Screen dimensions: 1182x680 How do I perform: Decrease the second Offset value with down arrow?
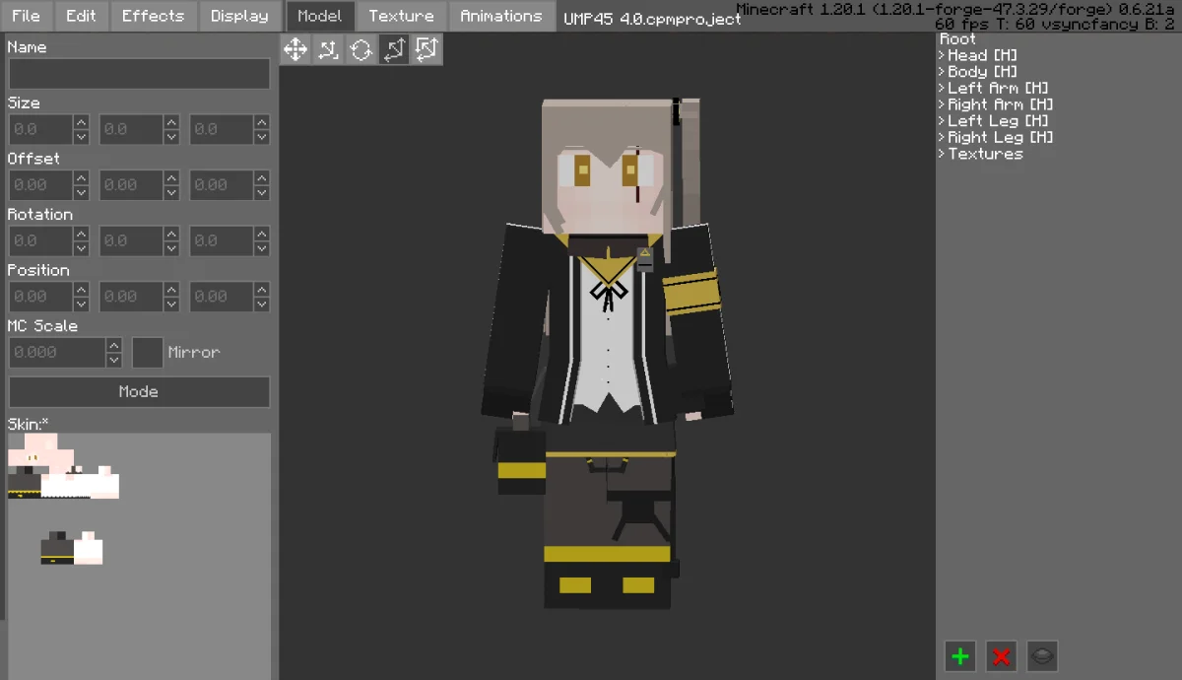[x=171, y=192]
